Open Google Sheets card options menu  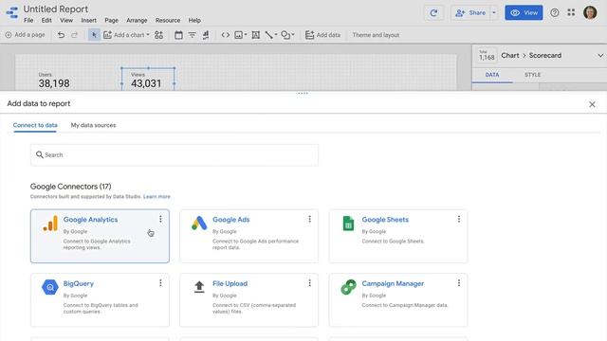click(x=459, y=219)
